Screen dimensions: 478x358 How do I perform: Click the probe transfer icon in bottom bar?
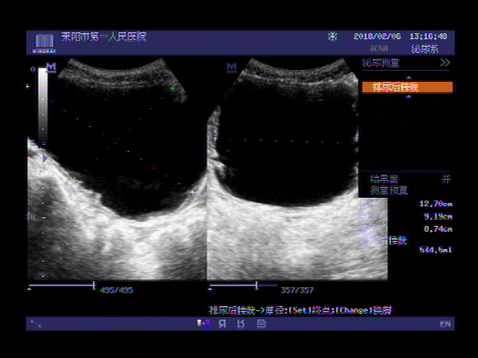204,324
